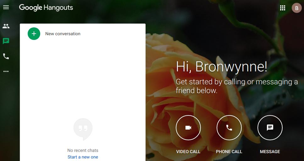Click the VIDEO CALL label
This screenshot has height=161, width=304.
[x=188, y=152]
